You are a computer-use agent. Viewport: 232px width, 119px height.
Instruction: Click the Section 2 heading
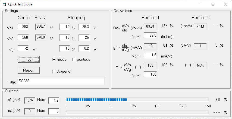[200, 18]
